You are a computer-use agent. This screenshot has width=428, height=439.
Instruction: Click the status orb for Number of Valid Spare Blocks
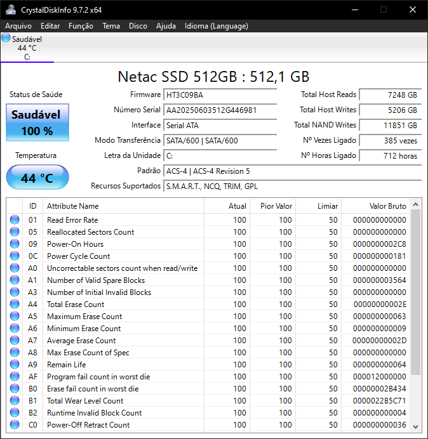15,280
